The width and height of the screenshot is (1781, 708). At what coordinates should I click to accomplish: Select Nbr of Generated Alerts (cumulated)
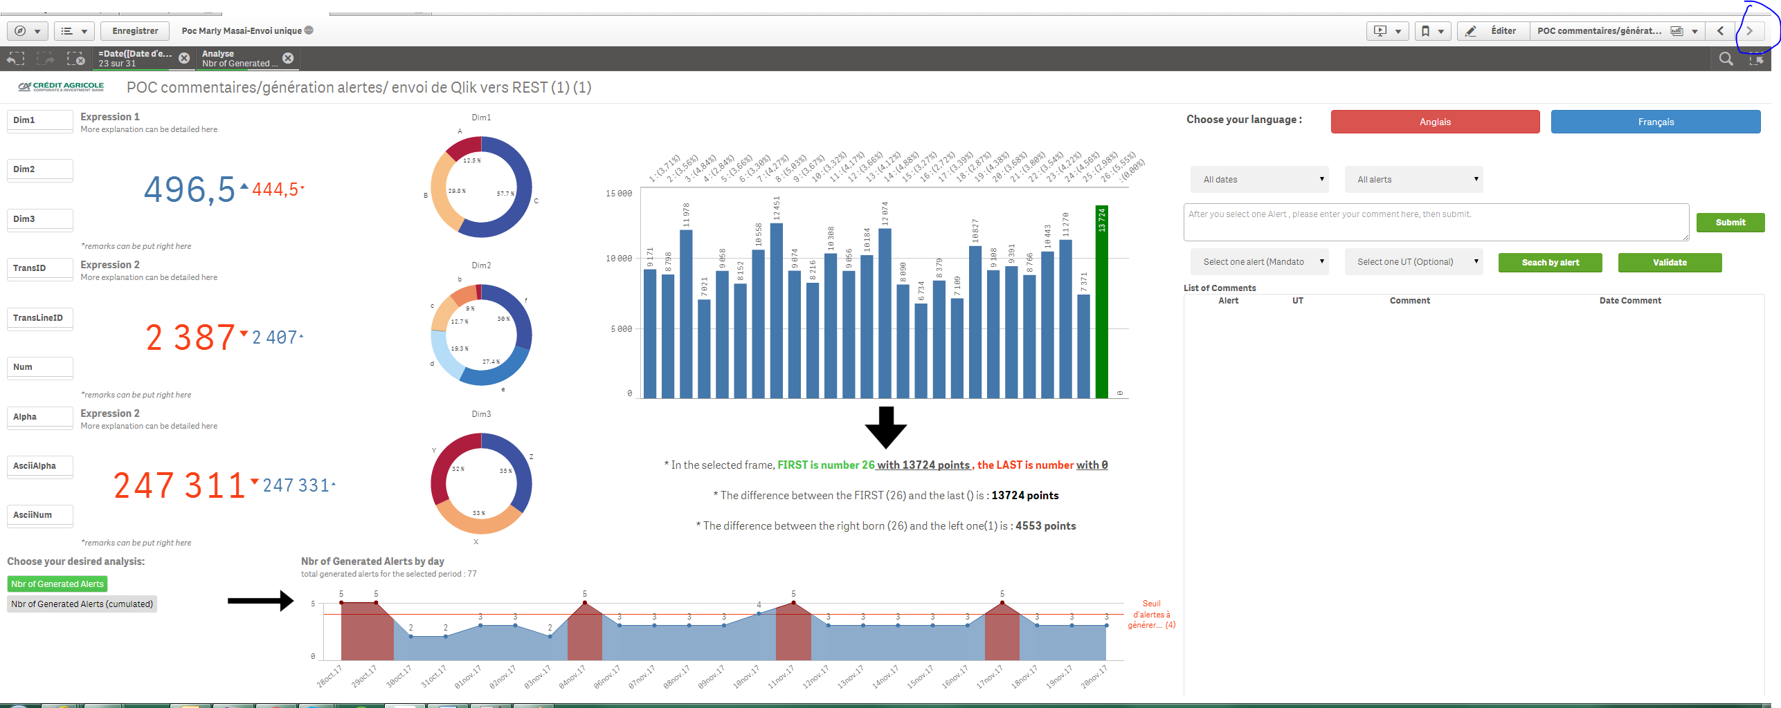(x=82, y=604)
